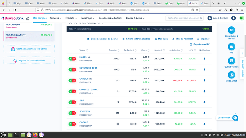Image resolution: width=246 pixels, height=138 pixels.
Task: Toggle notification bell for ODYSSEE TECHNO
Action: pyautogui.click(x=204, y=91)
